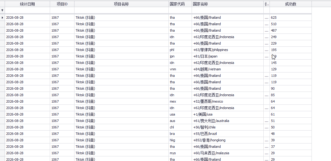Sort by the 成功数 column header

pyautogui.click(x=291, y=4)
